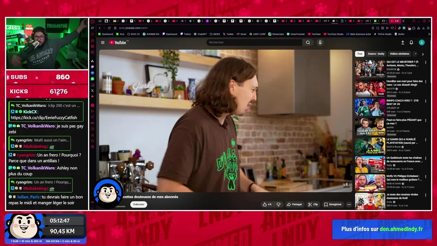Click the S'abonner subscribe button

(x=139, y=204)
